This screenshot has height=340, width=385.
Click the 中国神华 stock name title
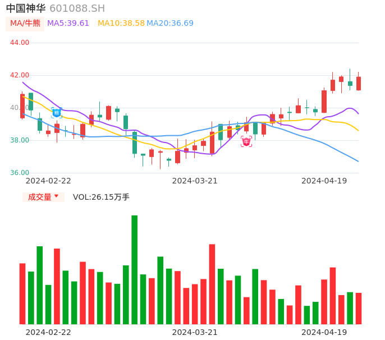(x=25, y=8)
